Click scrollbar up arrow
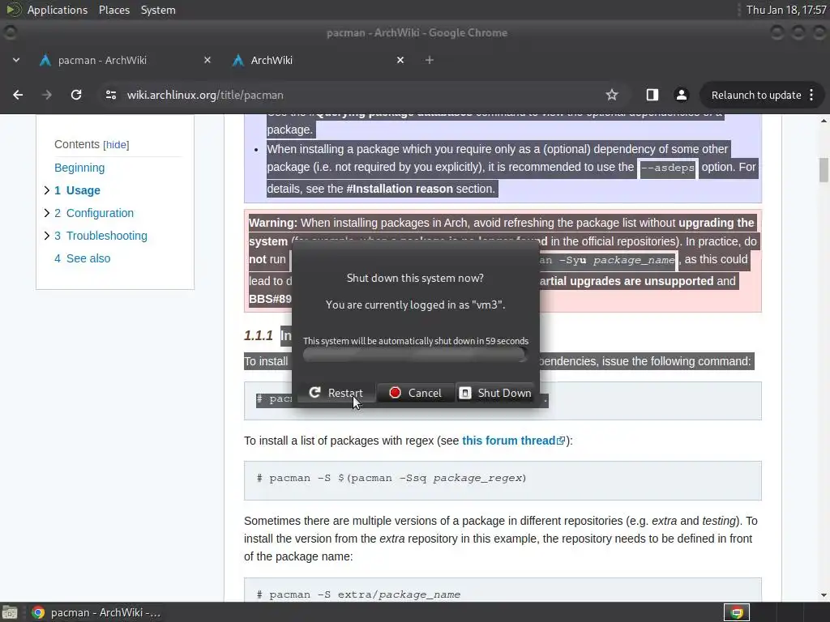This screenshot has width=830, height=622. click(x=824, y=121)
